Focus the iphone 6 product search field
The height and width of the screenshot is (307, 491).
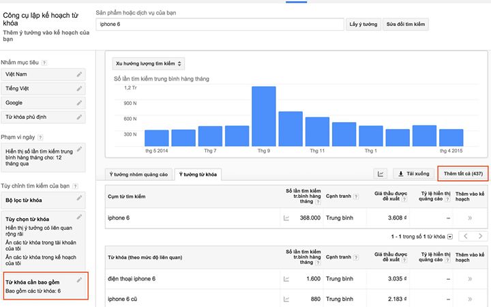click(x=220, y=24)
